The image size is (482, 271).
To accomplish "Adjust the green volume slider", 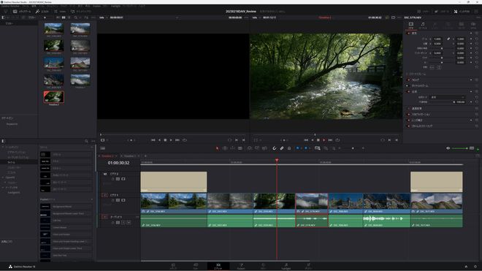I will point(460,148).
